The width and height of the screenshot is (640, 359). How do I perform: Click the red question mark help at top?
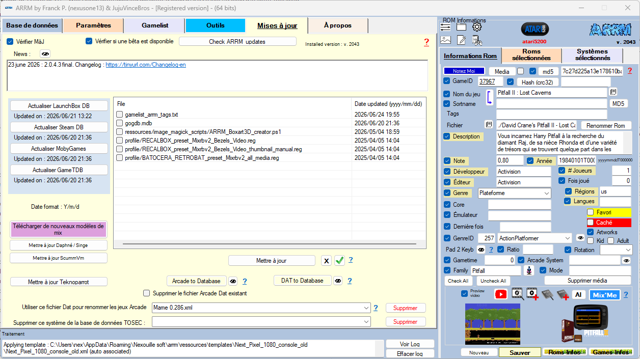tap(426, 42)
